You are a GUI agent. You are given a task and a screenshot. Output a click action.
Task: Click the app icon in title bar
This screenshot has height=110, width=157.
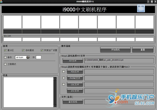pos(1,1)
